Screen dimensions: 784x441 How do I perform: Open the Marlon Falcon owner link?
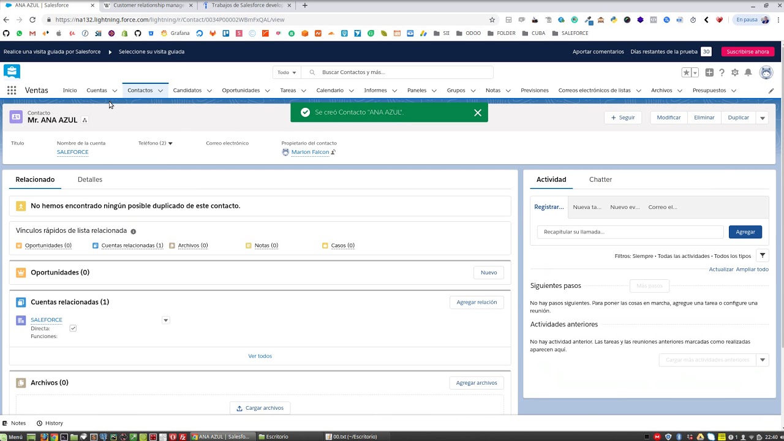point(310,152)
